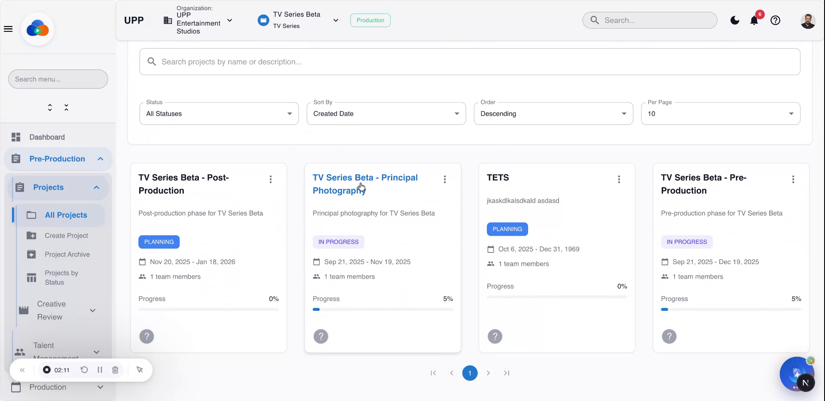This screenshot has width=825, height=401.
Task: Open Project Archive from sidebar
Action: click(67, 255)
